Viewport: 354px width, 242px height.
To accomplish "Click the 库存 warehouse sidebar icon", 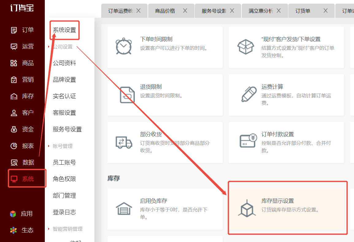I will 14,96.
